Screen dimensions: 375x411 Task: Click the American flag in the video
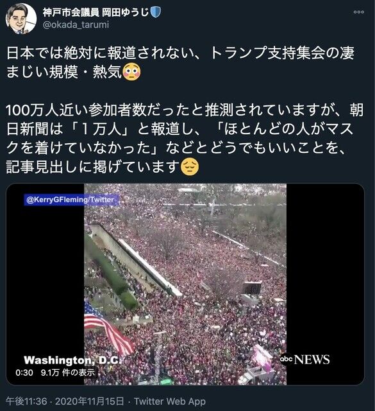point(108,328)
